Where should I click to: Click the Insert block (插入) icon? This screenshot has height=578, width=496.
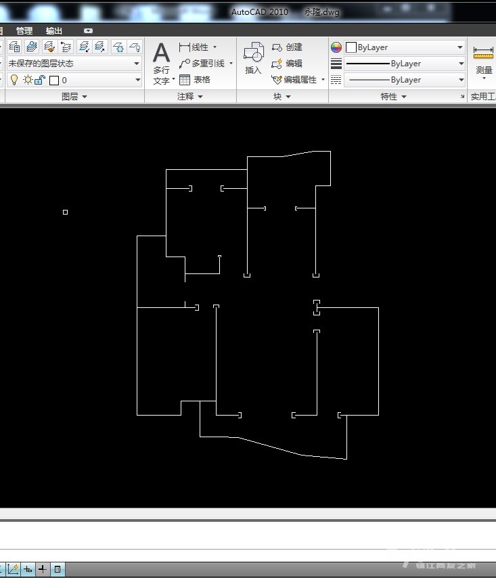click(253, 58)
